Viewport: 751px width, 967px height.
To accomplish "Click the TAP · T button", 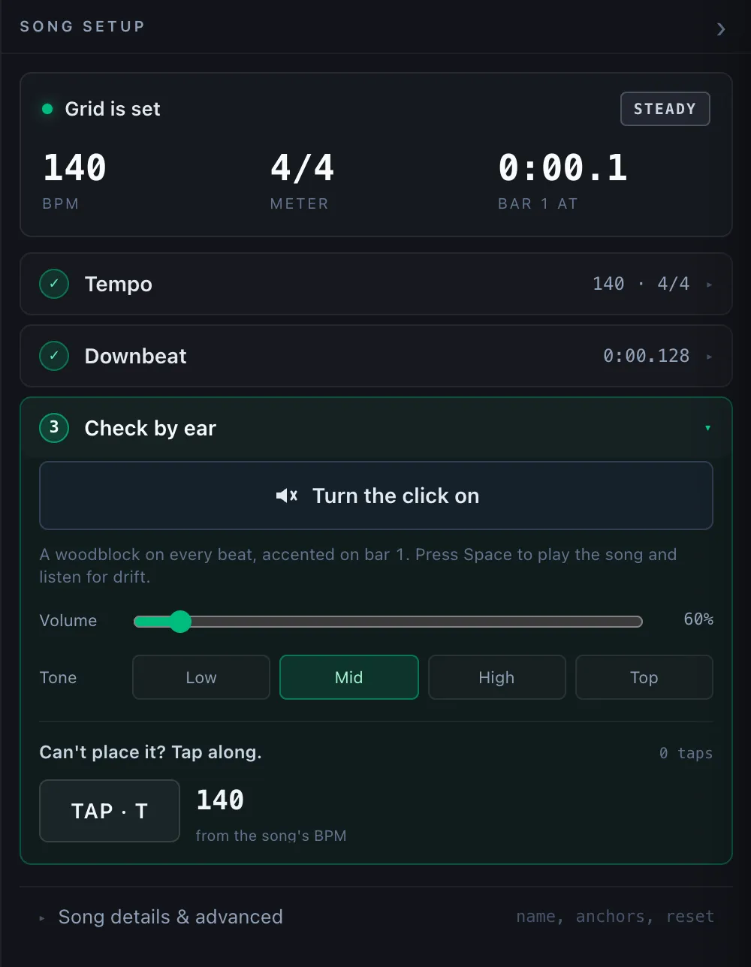I will [x=110, y=811].
